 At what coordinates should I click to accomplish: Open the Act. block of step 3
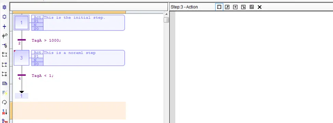(x=38, y=53)
